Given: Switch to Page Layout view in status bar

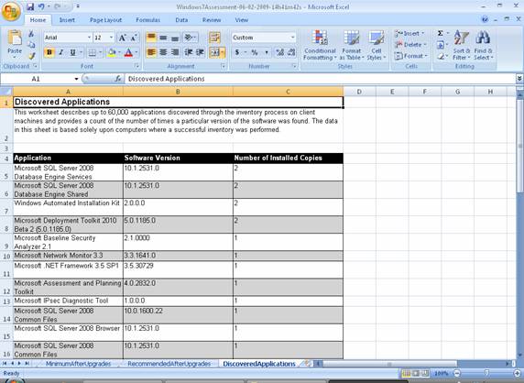Looking at the screenshot, I should click(x=415, y=373).
